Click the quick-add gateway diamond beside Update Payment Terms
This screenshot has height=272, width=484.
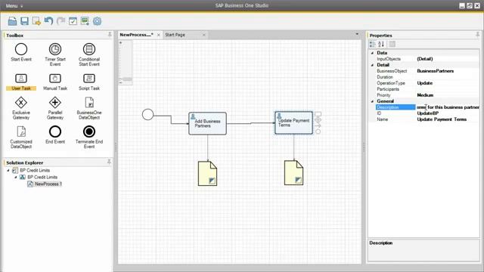tap(318, 119)
